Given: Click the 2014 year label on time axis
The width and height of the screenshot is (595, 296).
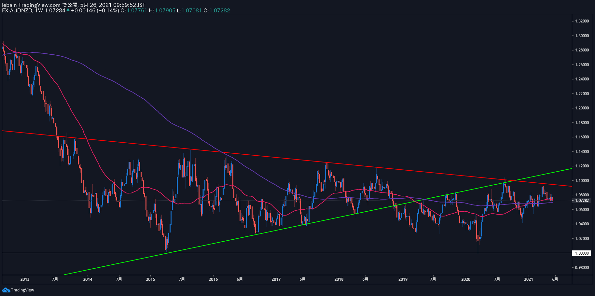Looking at the screenshot, I should [88, 279].
